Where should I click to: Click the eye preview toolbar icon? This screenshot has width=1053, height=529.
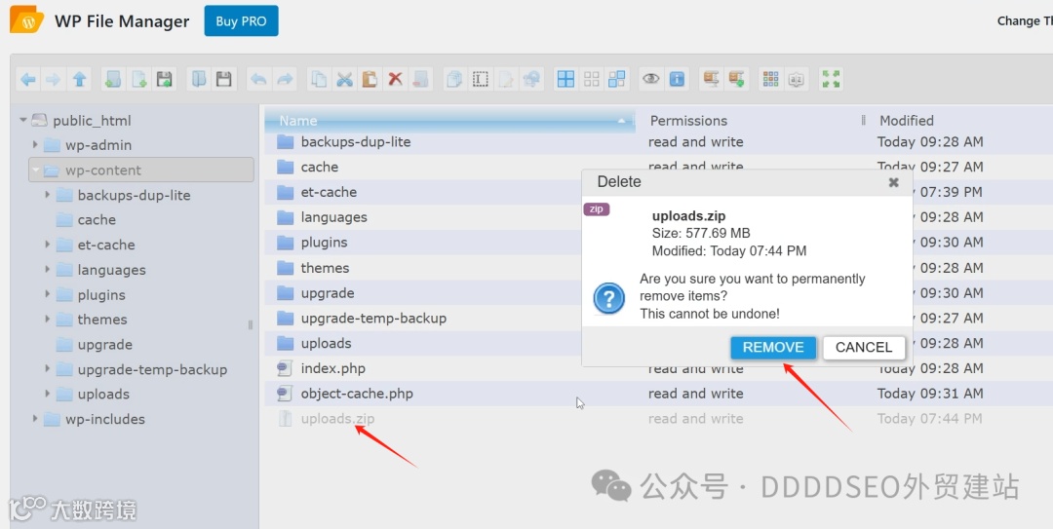[x=650, y=79]
